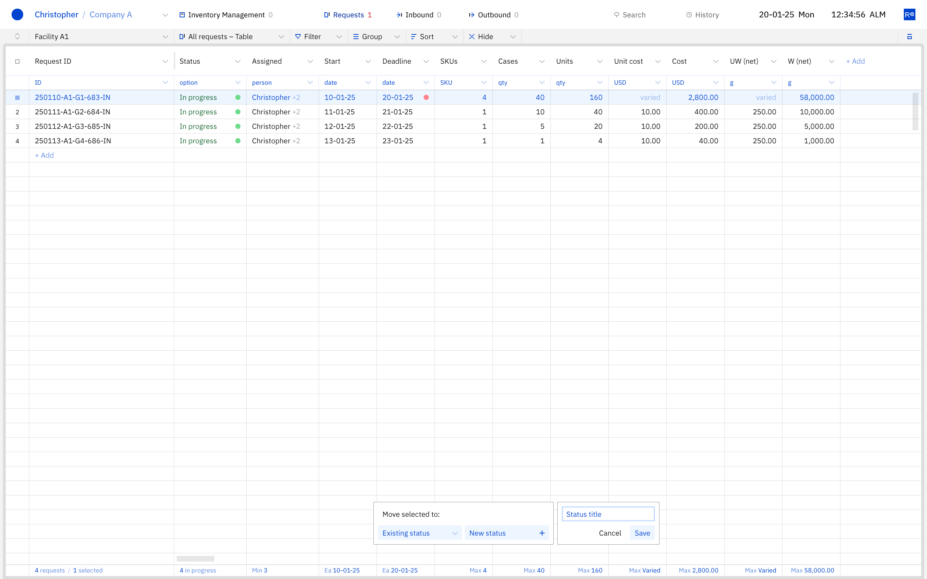
Task: Click the Save button
Action: pos(642,533)
